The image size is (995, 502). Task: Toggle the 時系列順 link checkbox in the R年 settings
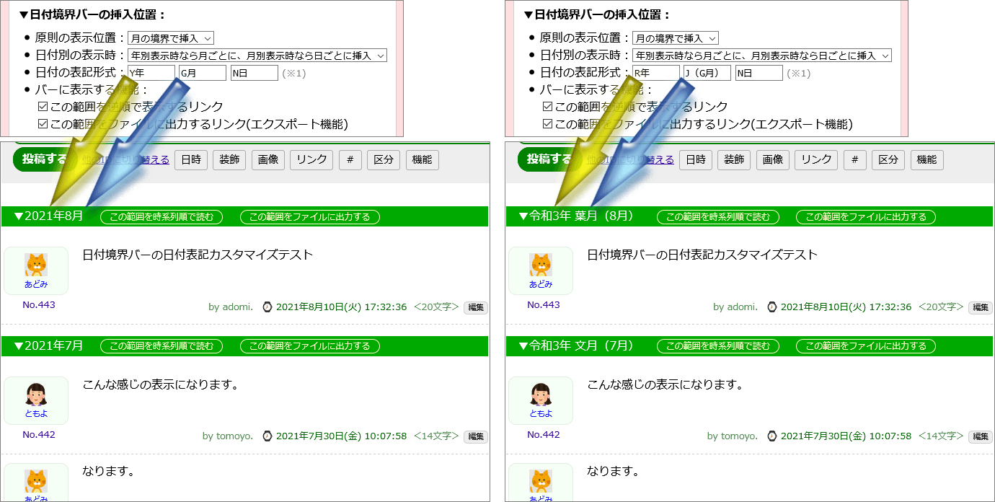click(x=547, y=107)
